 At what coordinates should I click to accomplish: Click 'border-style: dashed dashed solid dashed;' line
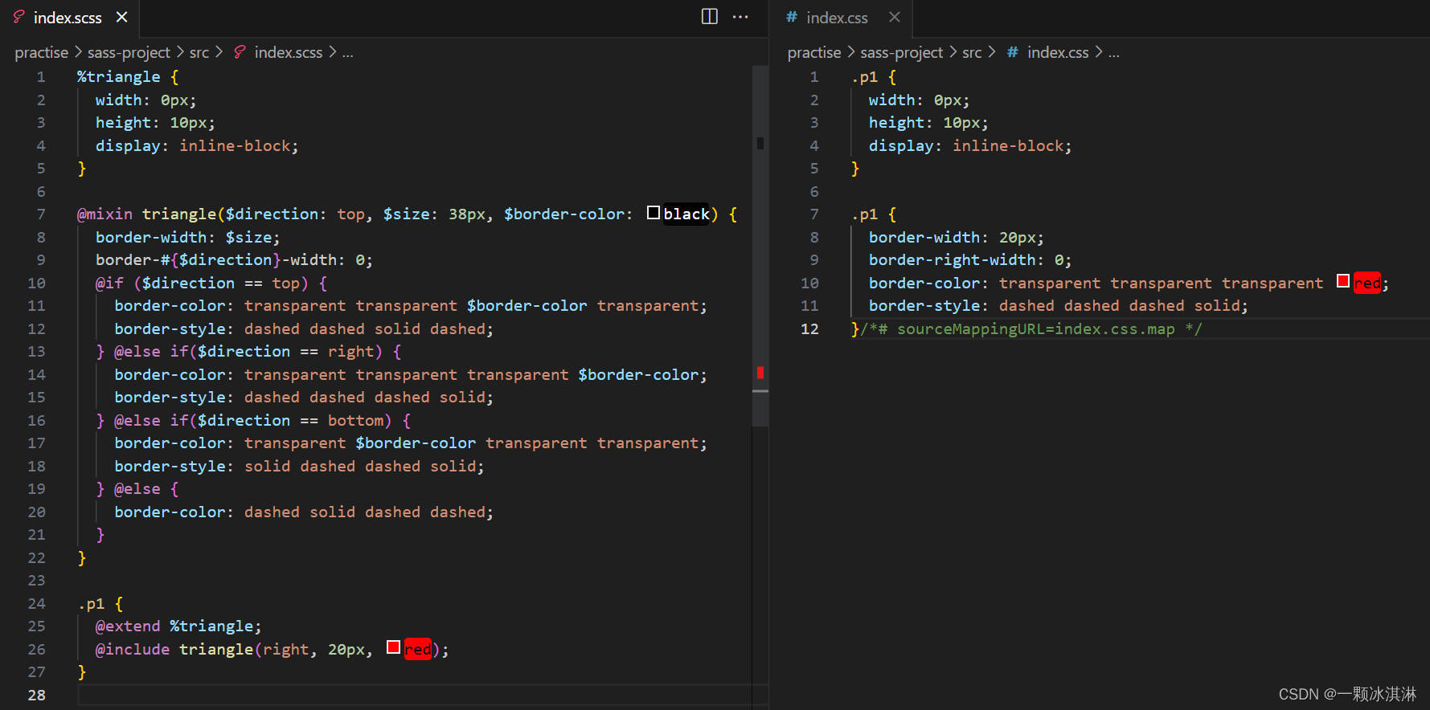tap(304, 329)
